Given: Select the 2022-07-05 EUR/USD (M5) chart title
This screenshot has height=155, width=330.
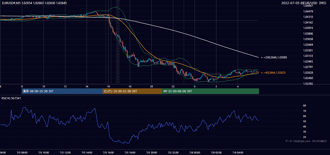Looking at the screenshot, I should (304, 3).
